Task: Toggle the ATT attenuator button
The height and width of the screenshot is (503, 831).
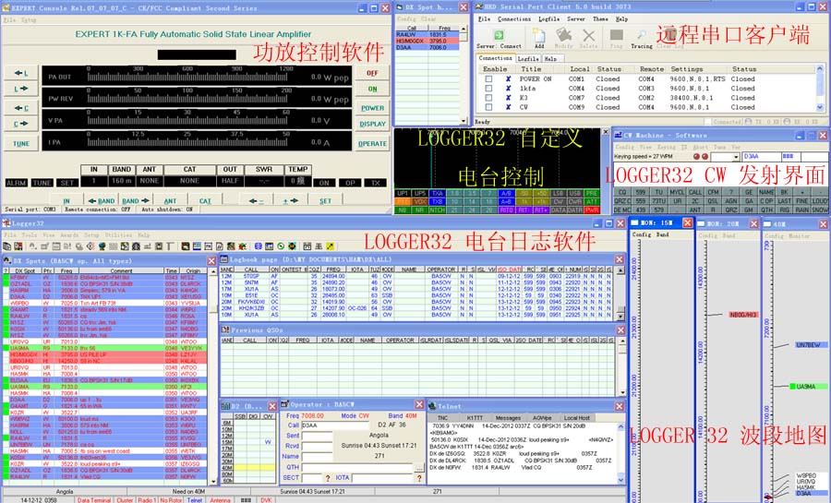Action: [592, 202]
